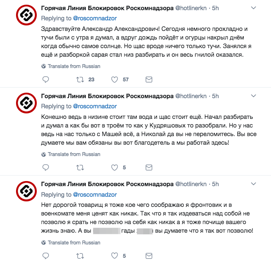Open the second tweet's dropdown chevron

[x=253, y=96]
